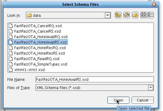Create a new folder icon
163x111 pixels.
[135, 15]
